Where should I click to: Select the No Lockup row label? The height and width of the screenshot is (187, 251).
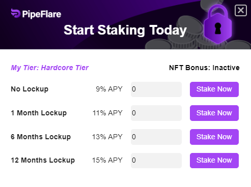point(30,89)
